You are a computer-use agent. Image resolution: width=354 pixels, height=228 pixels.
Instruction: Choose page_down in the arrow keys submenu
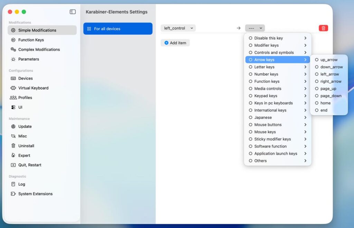[330, 96]
